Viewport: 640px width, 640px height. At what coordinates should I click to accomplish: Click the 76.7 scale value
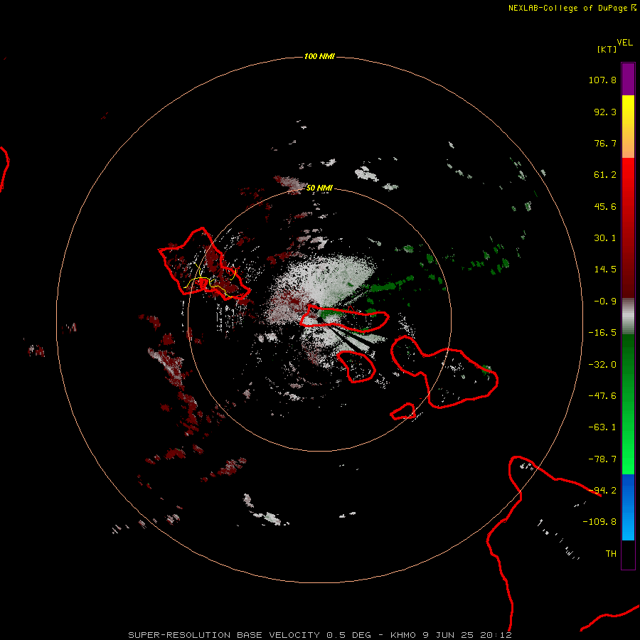pos(605,143)
